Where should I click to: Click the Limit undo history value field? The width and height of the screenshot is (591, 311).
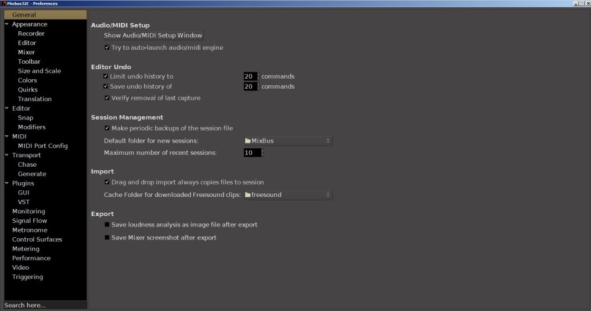[x=250, y=76]
